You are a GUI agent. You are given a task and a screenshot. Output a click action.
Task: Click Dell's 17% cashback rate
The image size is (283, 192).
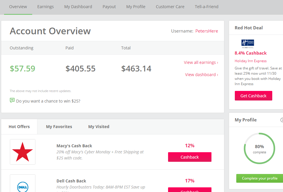click(190, 181)
